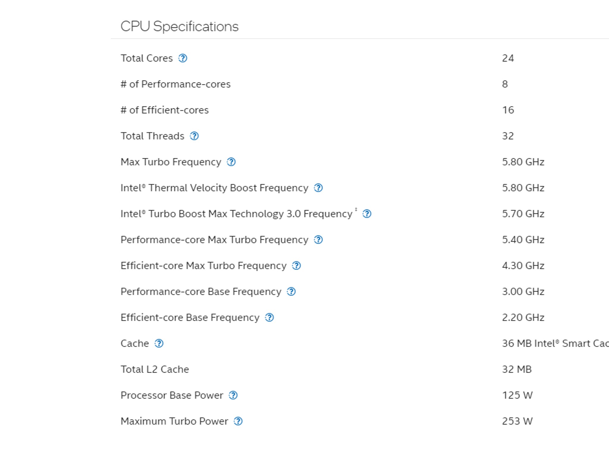609x457 pixels.
Task: Click the 253 W Maximum Turbo Power value
Action: (517, 421)
